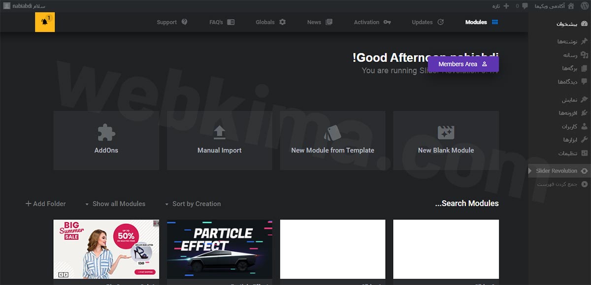The image size is (591, 285).
Task: Choose the Manual Import upload card
Action: click(x=220, y=140)
